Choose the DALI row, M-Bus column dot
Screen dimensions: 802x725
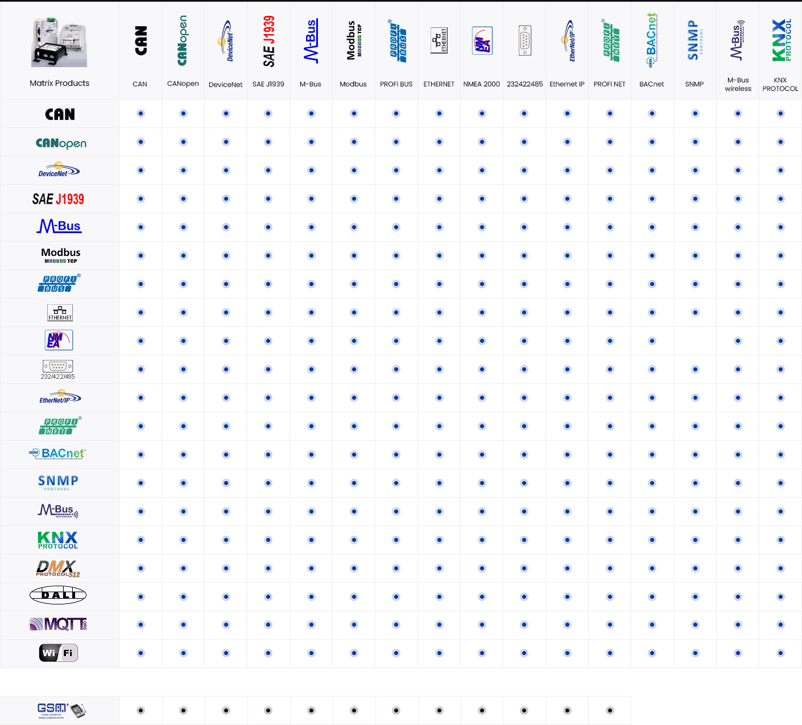pos(311,597)
